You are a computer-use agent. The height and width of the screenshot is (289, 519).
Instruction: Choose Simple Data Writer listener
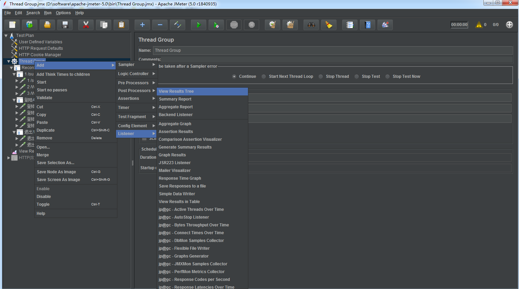[x=202, y=194]
